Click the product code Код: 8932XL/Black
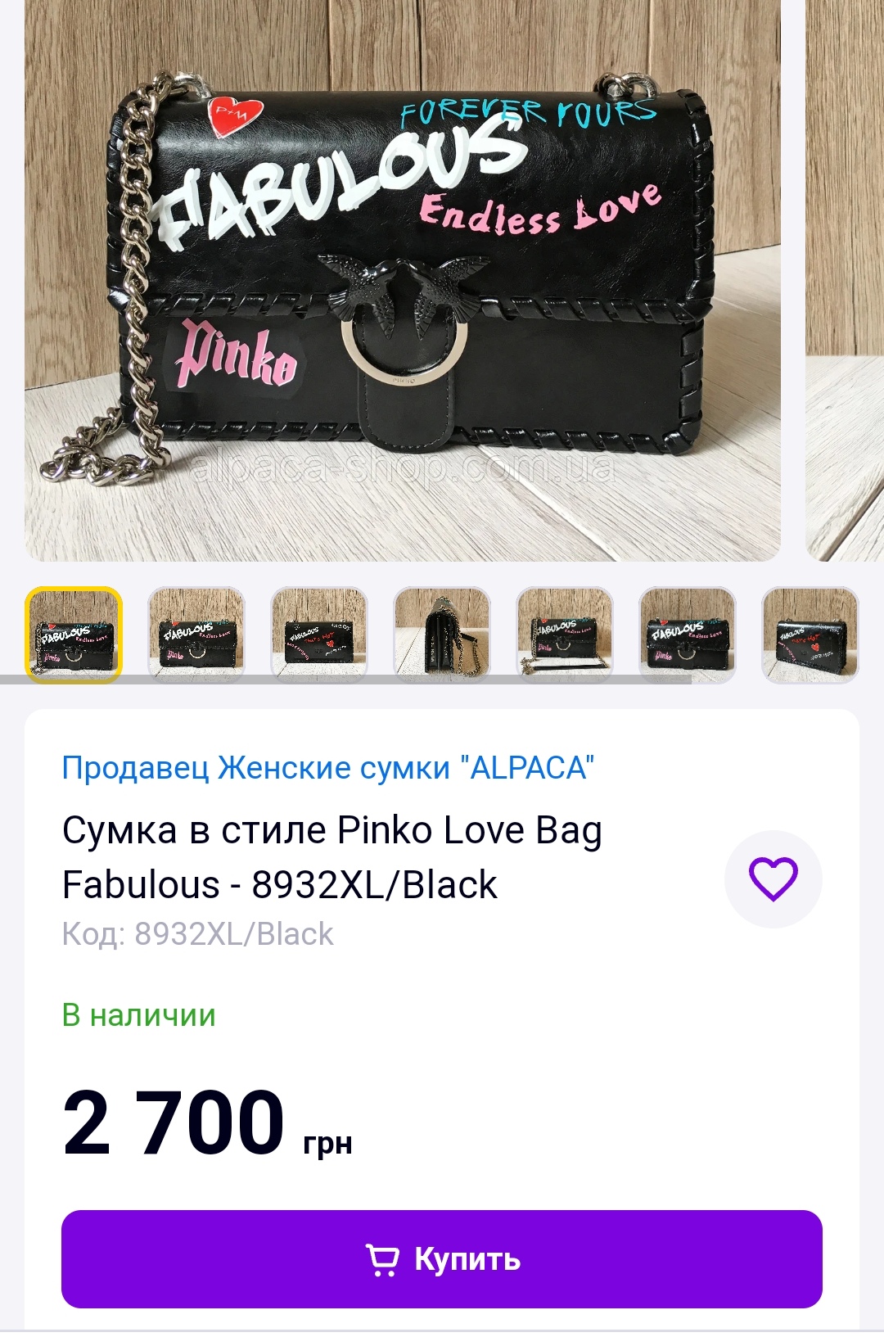The image size is (884, 1337). pyautogui.click(x=198, y=934)
